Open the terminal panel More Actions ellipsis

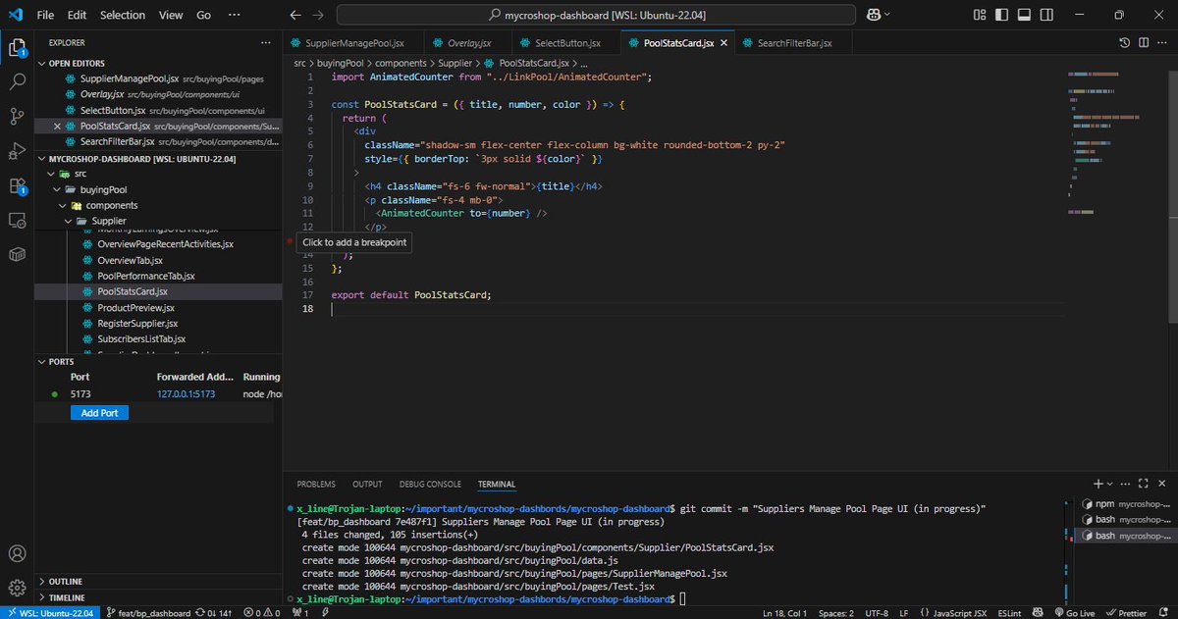point(1127,484)
